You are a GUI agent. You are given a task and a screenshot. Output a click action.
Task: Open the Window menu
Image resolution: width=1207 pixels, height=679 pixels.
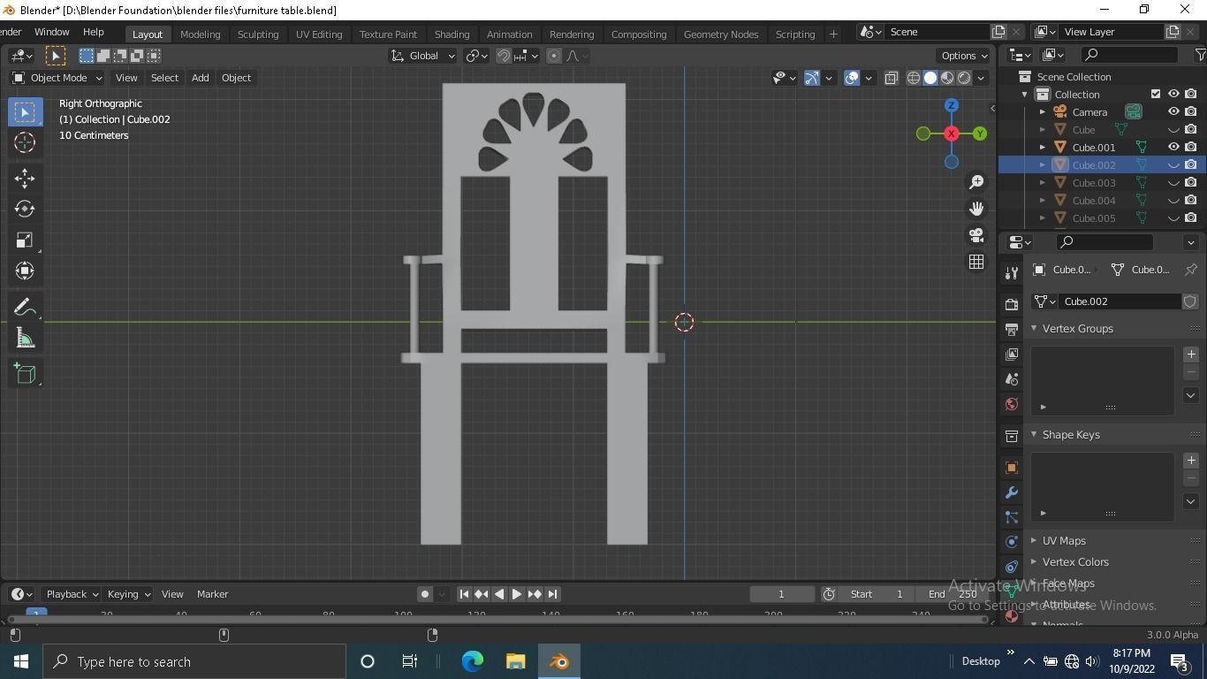tap(51, 32)
